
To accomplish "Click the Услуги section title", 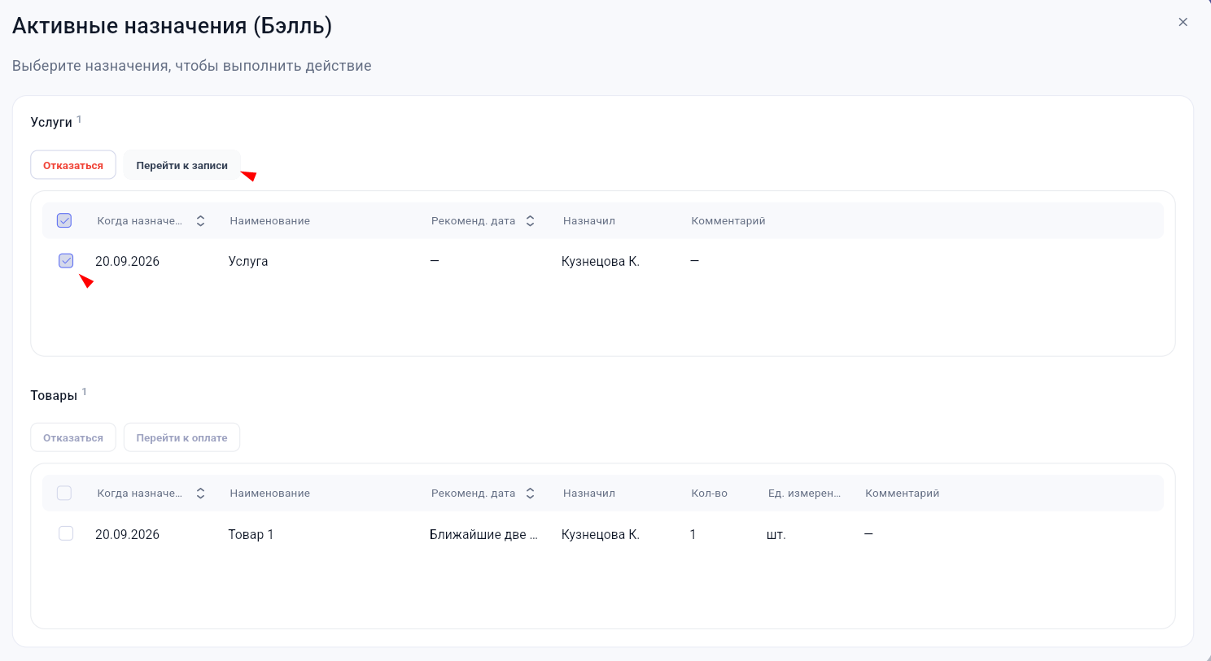I will click(x=51, y=122).
